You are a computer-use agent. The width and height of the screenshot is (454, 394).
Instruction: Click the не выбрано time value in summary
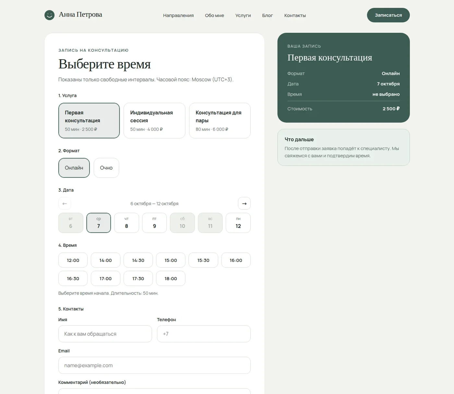click(386, 94)
